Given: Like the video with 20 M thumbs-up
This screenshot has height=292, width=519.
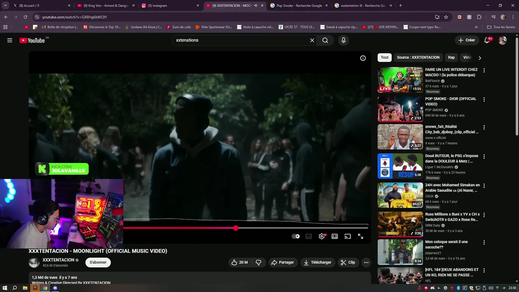Looking at the screenshot, I should point(239,262).
